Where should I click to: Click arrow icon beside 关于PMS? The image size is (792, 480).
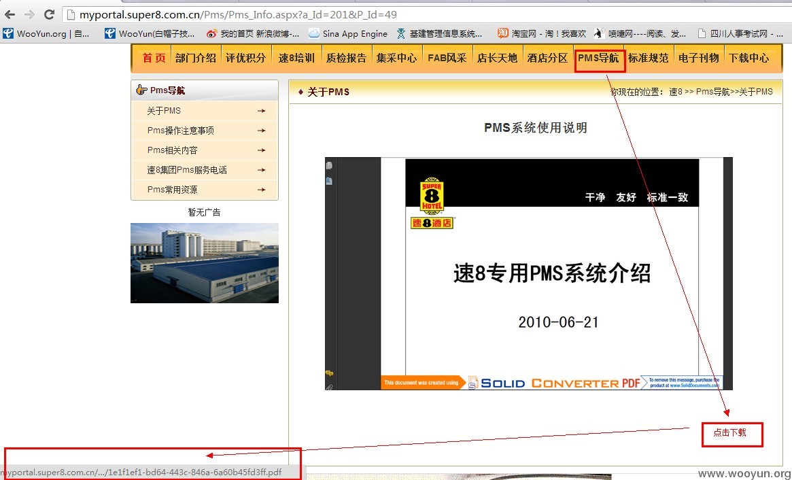tap(261, 111)
